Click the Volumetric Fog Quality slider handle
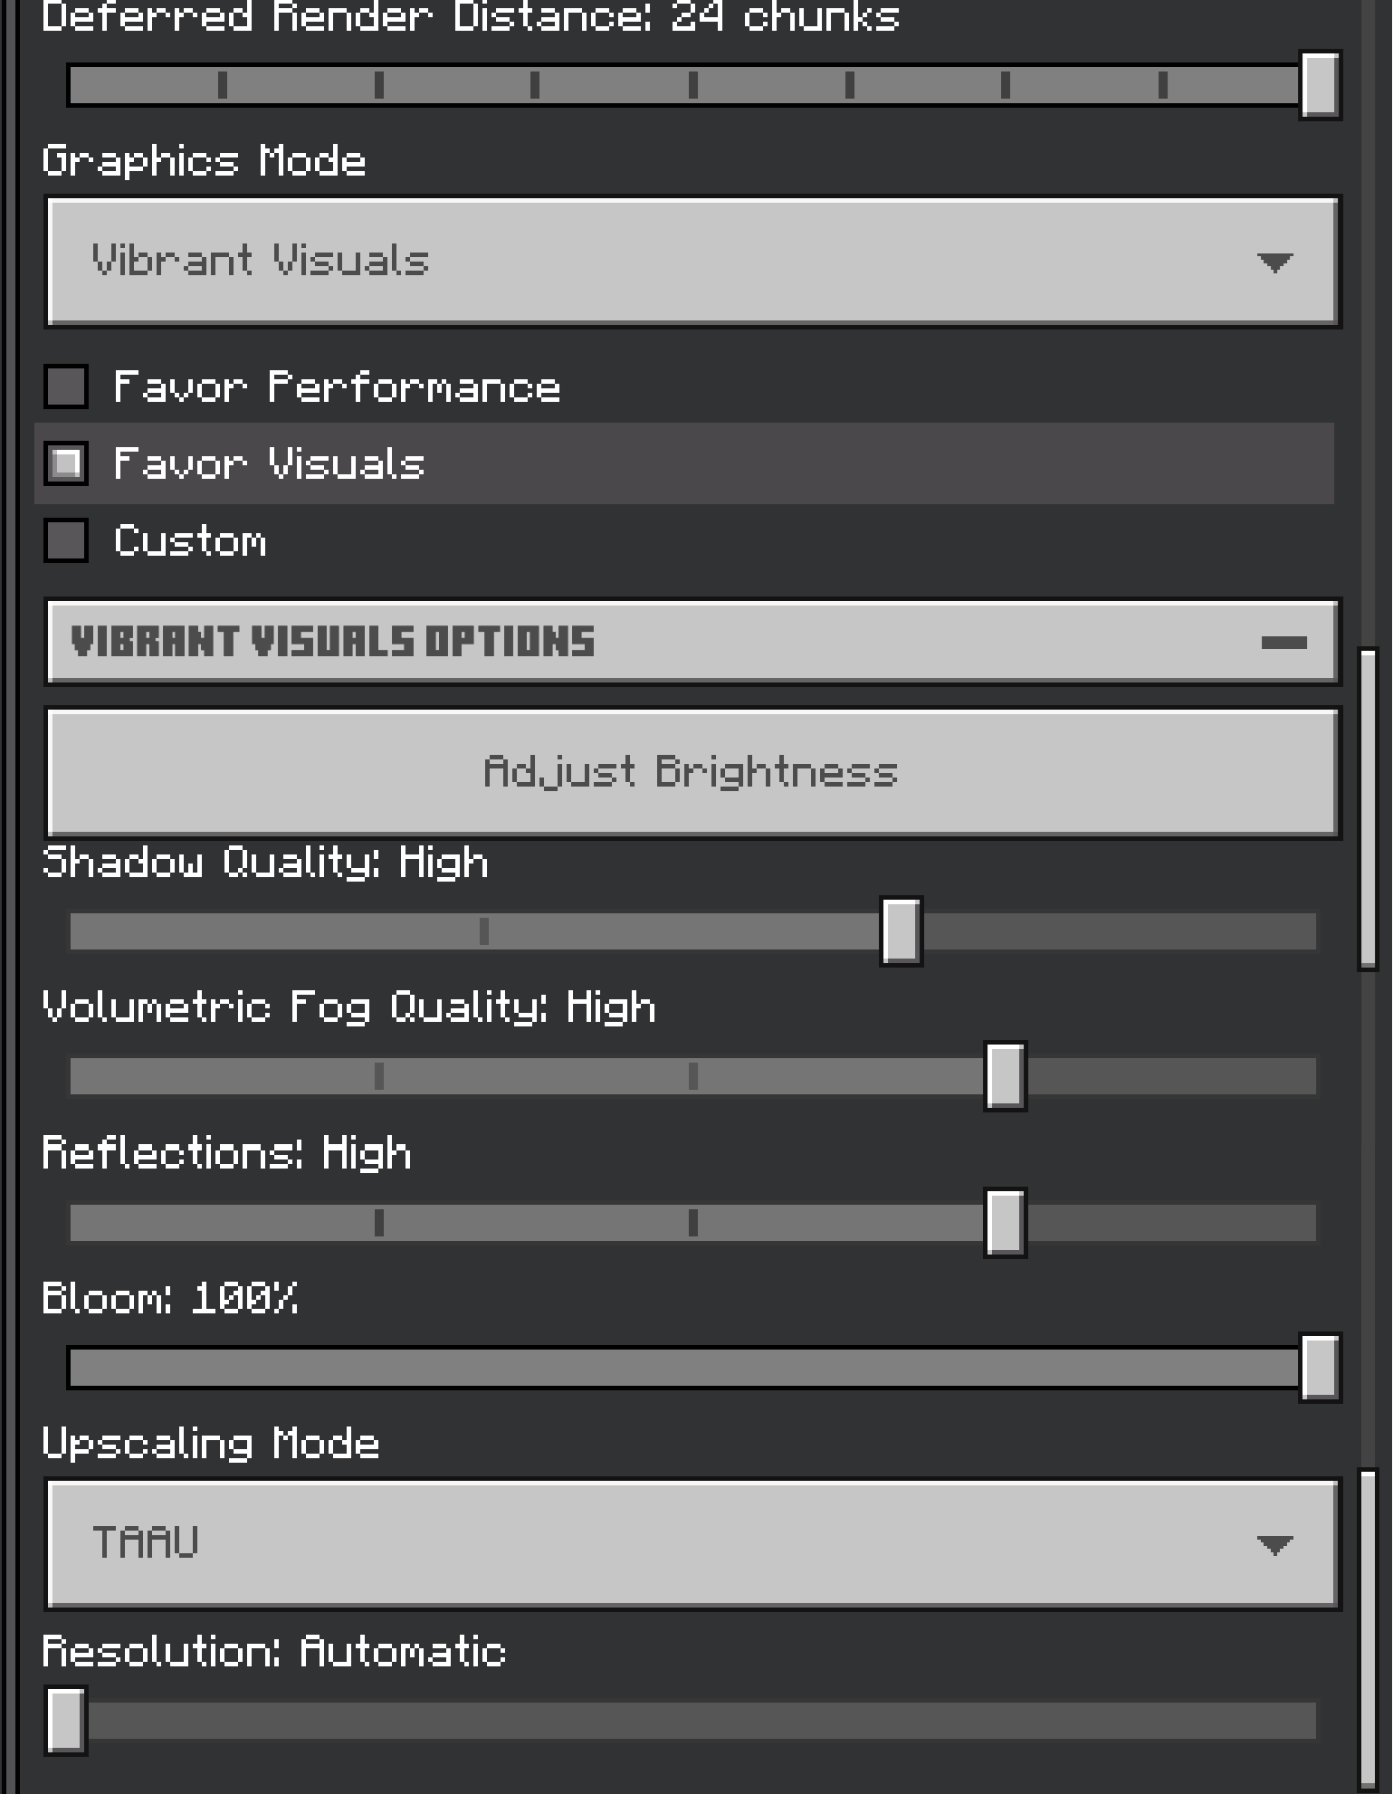Image resolution: width=1393 pixels, height=1794 pixels. (x=1005, y=1076)
